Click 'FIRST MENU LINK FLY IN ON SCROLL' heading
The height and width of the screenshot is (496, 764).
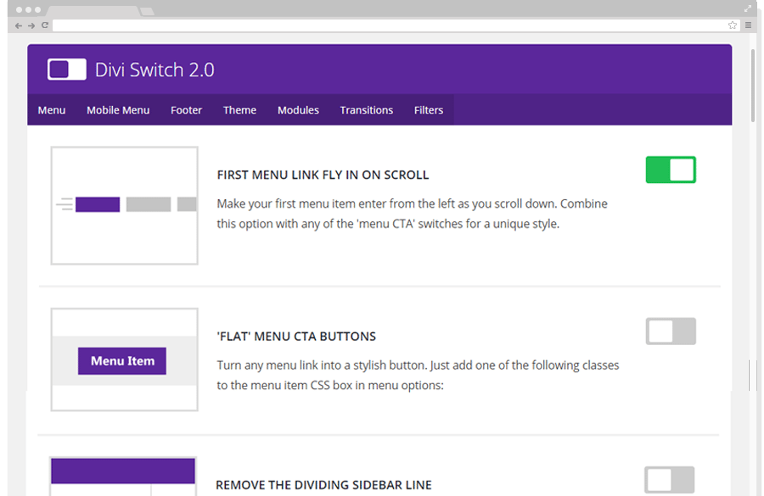[x=323, y=175]
